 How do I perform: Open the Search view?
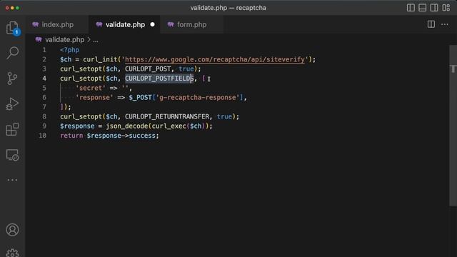point(12,53)
